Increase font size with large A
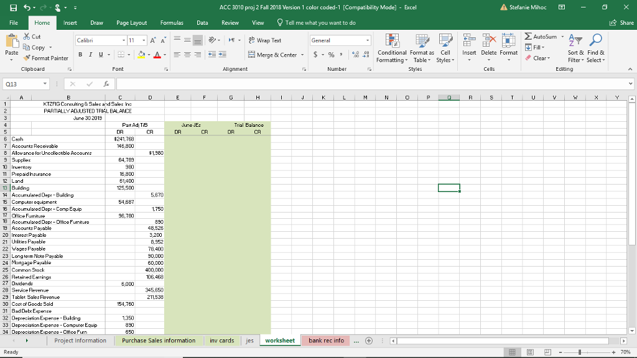This screenshot has width=637, height=358. (153, 40)
